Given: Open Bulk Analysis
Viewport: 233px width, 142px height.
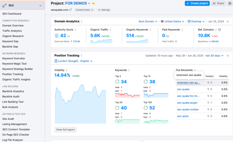Looking at the screenshot, I should pos(10,107).
